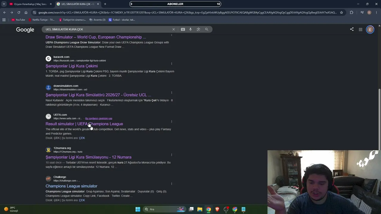Open Şampiyonlar Ligi Kura Simülatörü 2026/27 result
The height and width of the screenshot is (214, 381).
point(98,95)
